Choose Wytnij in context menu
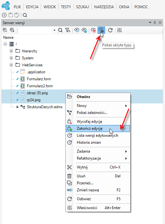 tap(98, 167)
